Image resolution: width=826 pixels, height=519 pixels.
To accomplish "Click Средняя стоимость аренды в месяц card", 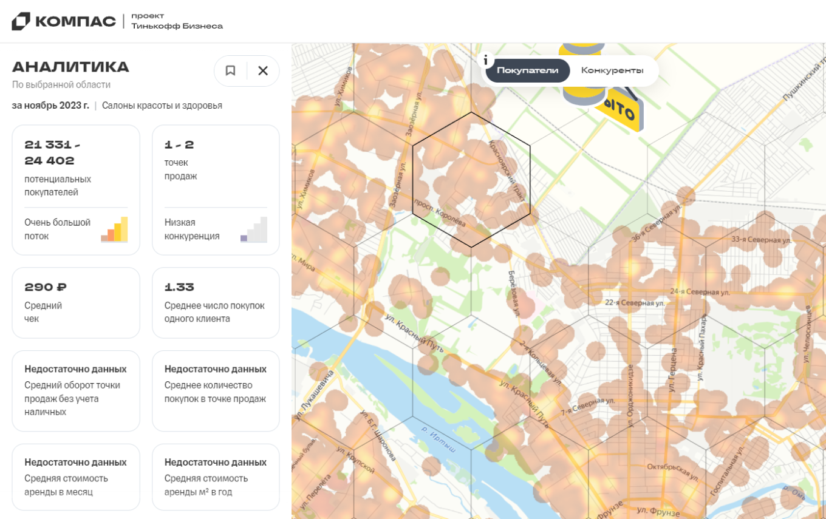I will click(x=76, y=477).
